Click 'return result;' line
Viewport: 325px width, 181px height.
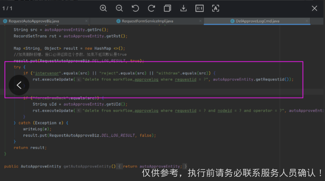click(x=30, y=148)
